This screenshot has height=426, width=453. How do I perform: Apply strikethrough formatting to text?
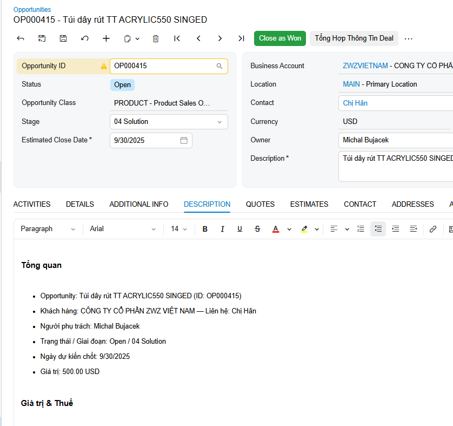257,228
